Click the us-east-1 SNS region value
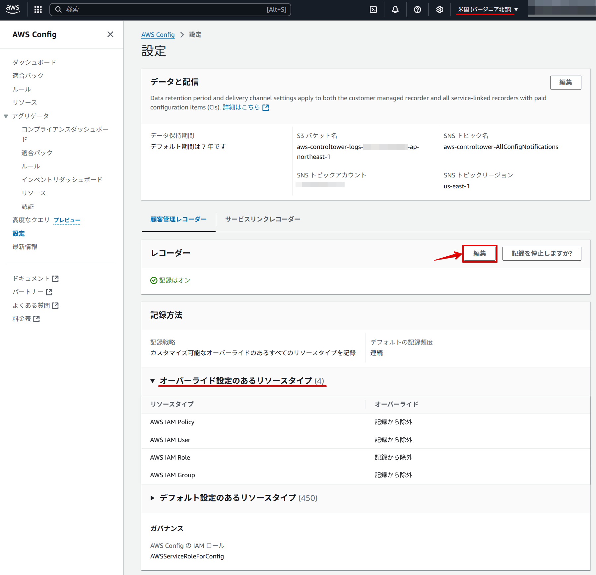Screen dimensions: 596x575 pos(457,186)
